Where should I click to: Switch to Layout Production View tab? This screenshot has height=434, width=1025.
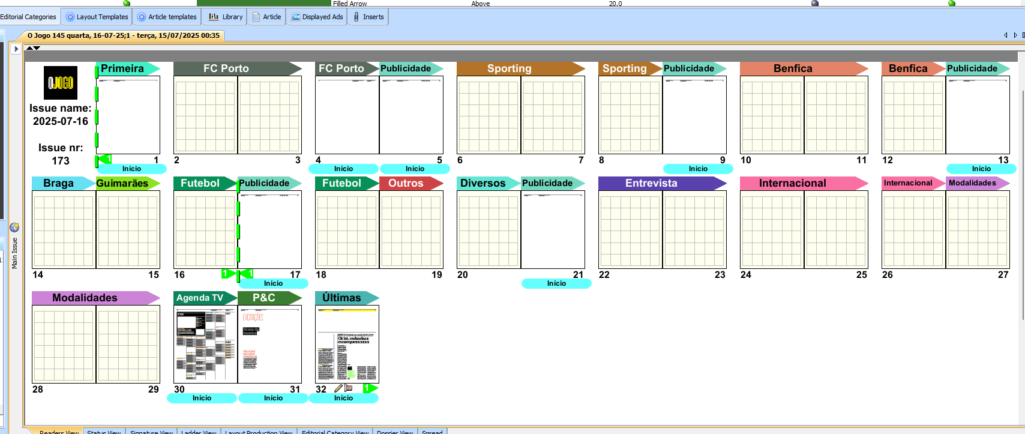(259, 431)
